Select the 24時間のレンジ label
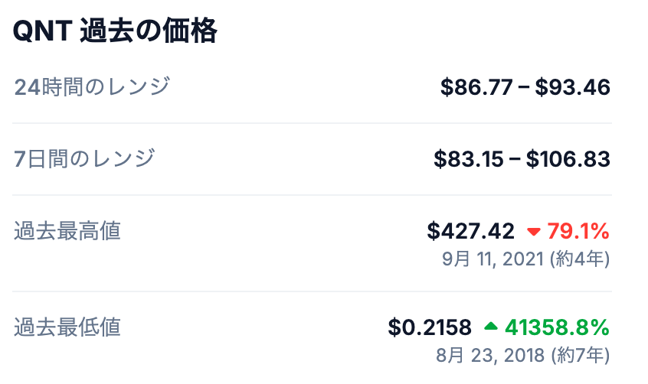648x384 pixels. pyautogui.click(x=91, y=86)
